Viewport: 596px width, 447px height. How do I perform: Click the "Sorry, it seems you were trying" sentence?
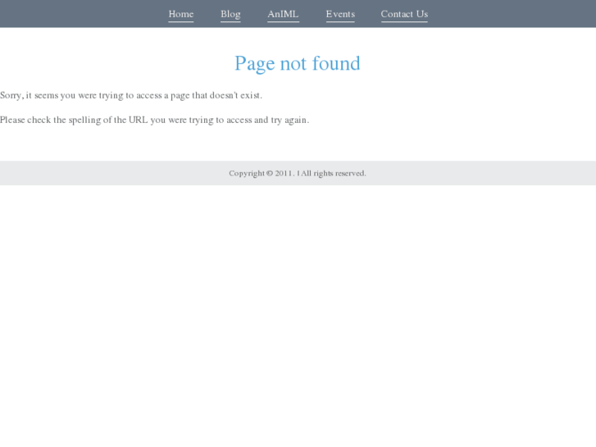point(131,95)
